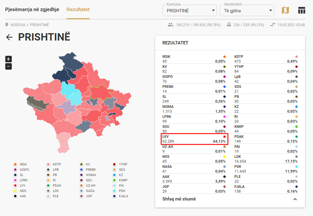The width and height of the screenshot is (313, 216).
Task: Zoom in on the map
Action: tap(9, 59)
